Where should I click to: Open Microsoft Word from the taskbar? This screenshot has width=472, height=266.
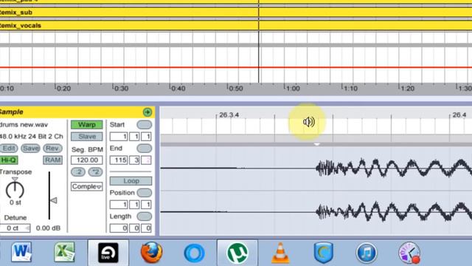click(21, 252)
